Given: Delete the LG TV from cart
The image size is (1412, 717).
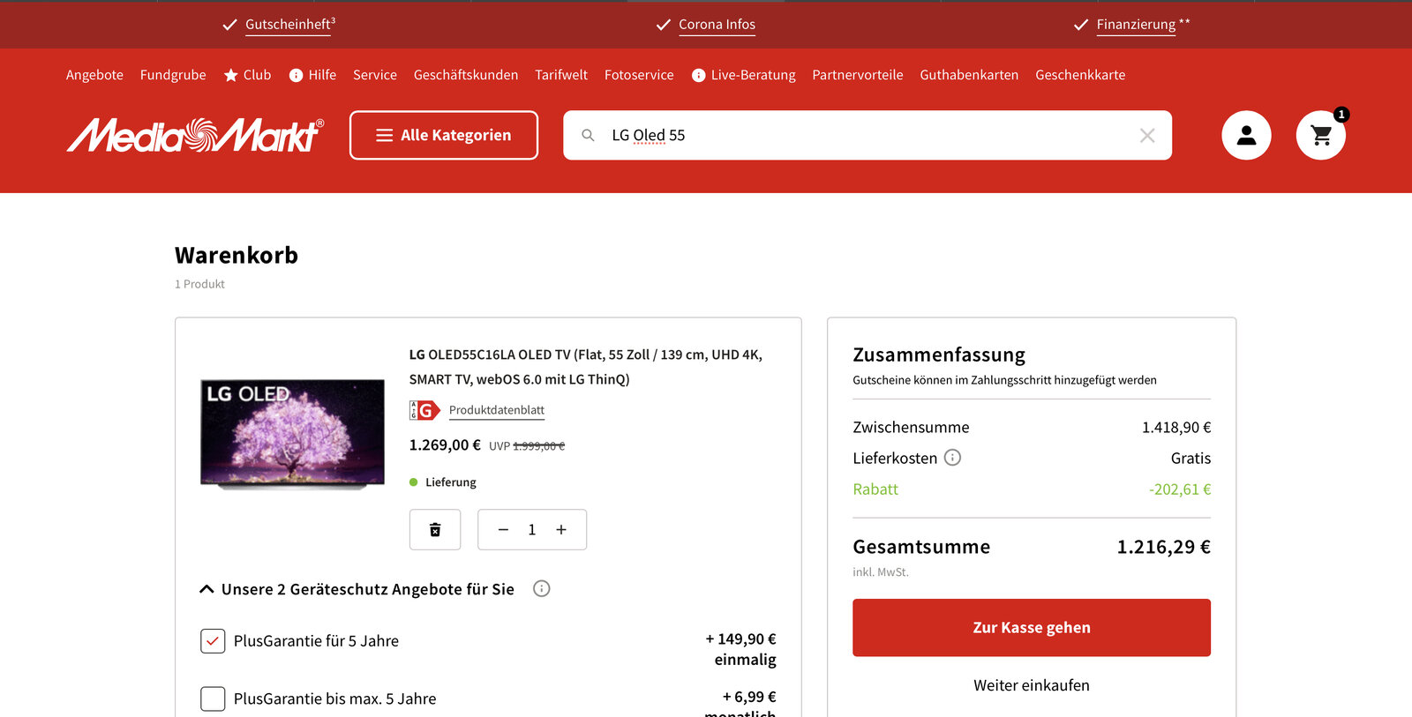Looking at the screenshot, I should 435,529.
